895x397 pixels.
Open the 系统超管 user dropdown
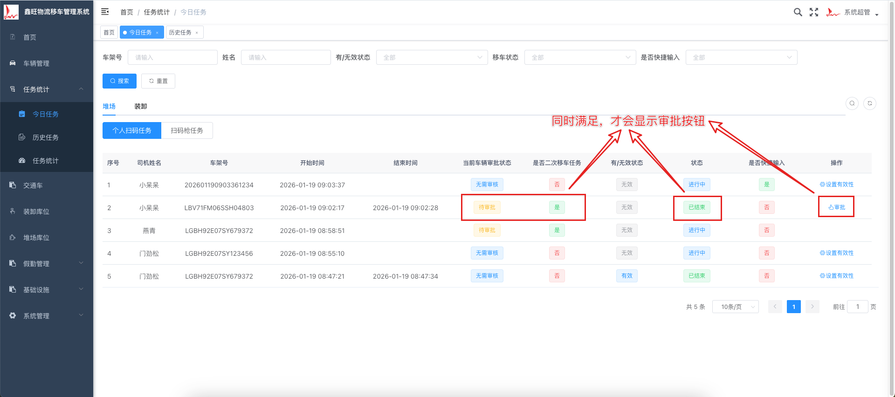[x=861, y=13]
